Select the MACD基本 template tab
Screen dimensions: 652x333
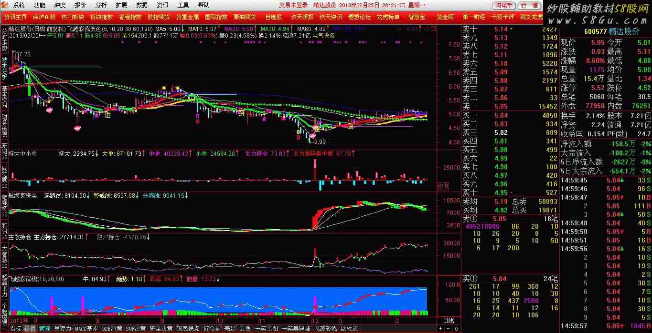click(86, 329)
